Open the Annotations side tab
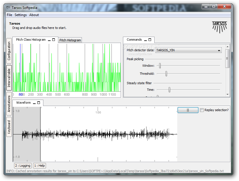This screenshot has width=239, height=181. pos(9,104)
